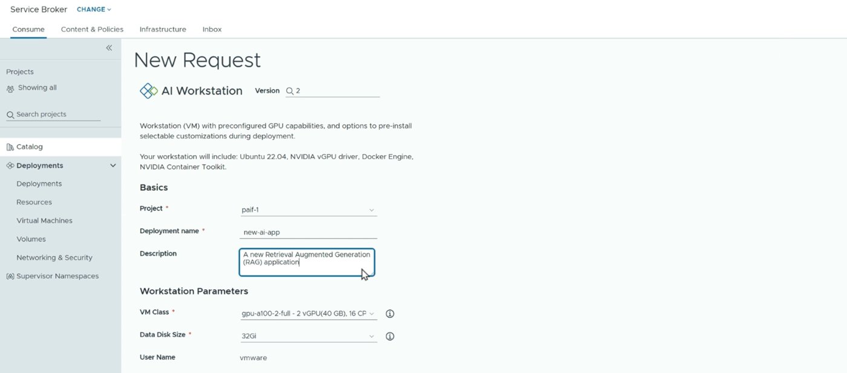Image resolution: width=847 pixels, height=373 pixels.
Task: Click the Catalog icon in the sidebar
Action: point(10,146)
